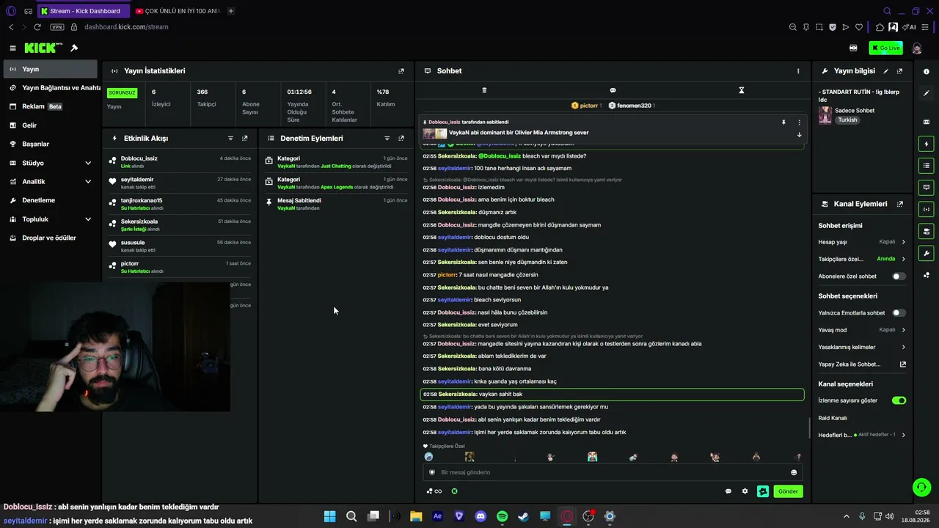The height and width of the screenshot is (528, 939).
Task: Click the Sohbet chat scrollbar
Action: click(x=809, y=427)
